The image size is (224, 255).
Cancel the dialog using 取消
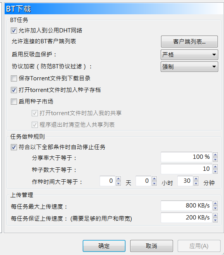pyautogui.click(x=151, y=246)
